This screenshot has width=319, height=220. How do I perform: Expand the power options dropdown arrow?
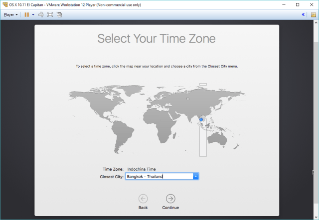point(33,14)
